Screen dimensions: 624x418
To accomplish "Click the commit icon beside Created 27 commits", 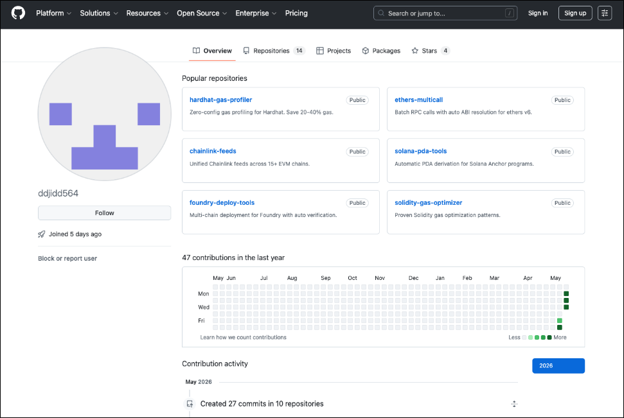I will [x=190, y=404].
